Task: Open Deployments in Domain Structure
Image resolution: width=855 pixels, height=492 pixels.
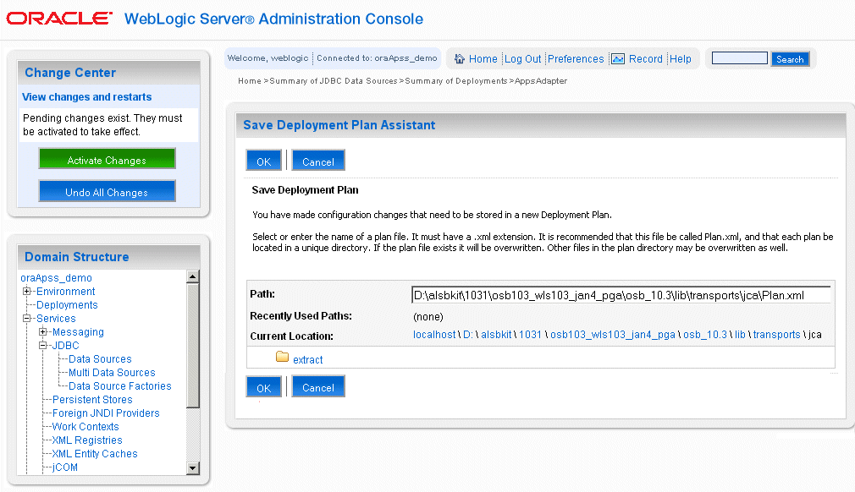Action: click(x=67, y=305)
